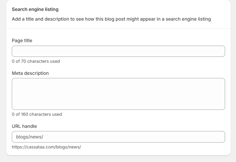This screenshot has height=162, width=236.
Task: Click the "blogs/news/" prefix text in URL handle
Action: [x=30, y=137]
